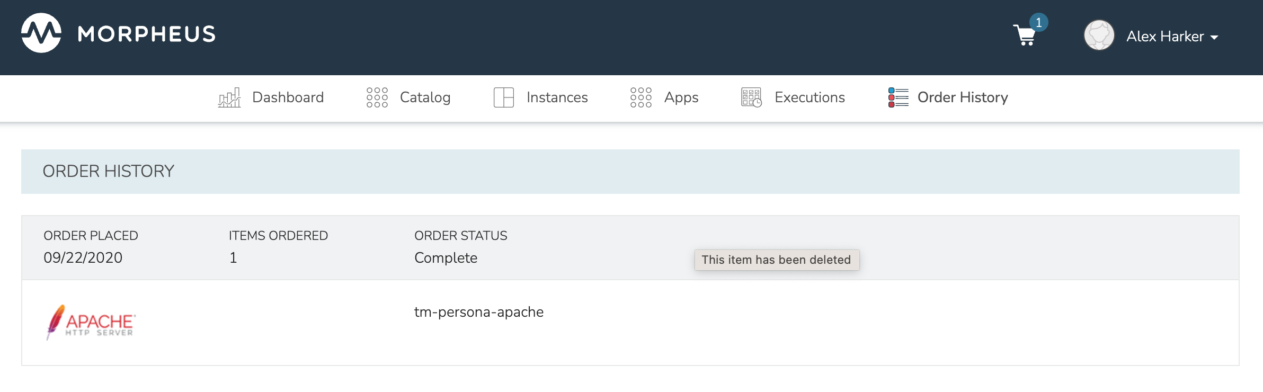Click the Instances panel icon
Viewport: 1263px width, 392px height.
503,97
